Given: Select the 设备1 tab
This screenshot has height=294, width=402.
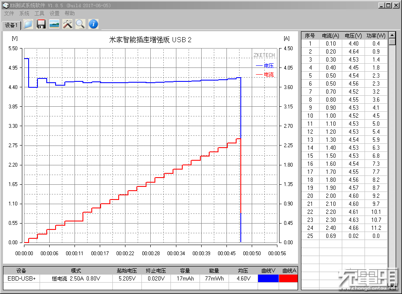Looking at the screenshot, I should (11, 25).
